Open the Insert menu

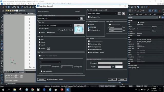tap(18, 4)
